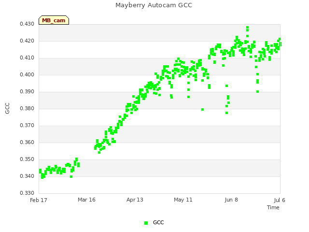Click the Apr 13 x-axis label
Viewport: 309px width, 232px height.
[x=135, y=200]
